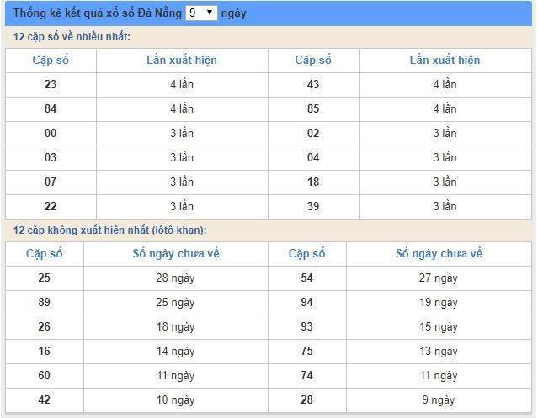Screen dimensions: 538x418
Task: Select pair number 42 in the bottom row
Action: point(44,399)
